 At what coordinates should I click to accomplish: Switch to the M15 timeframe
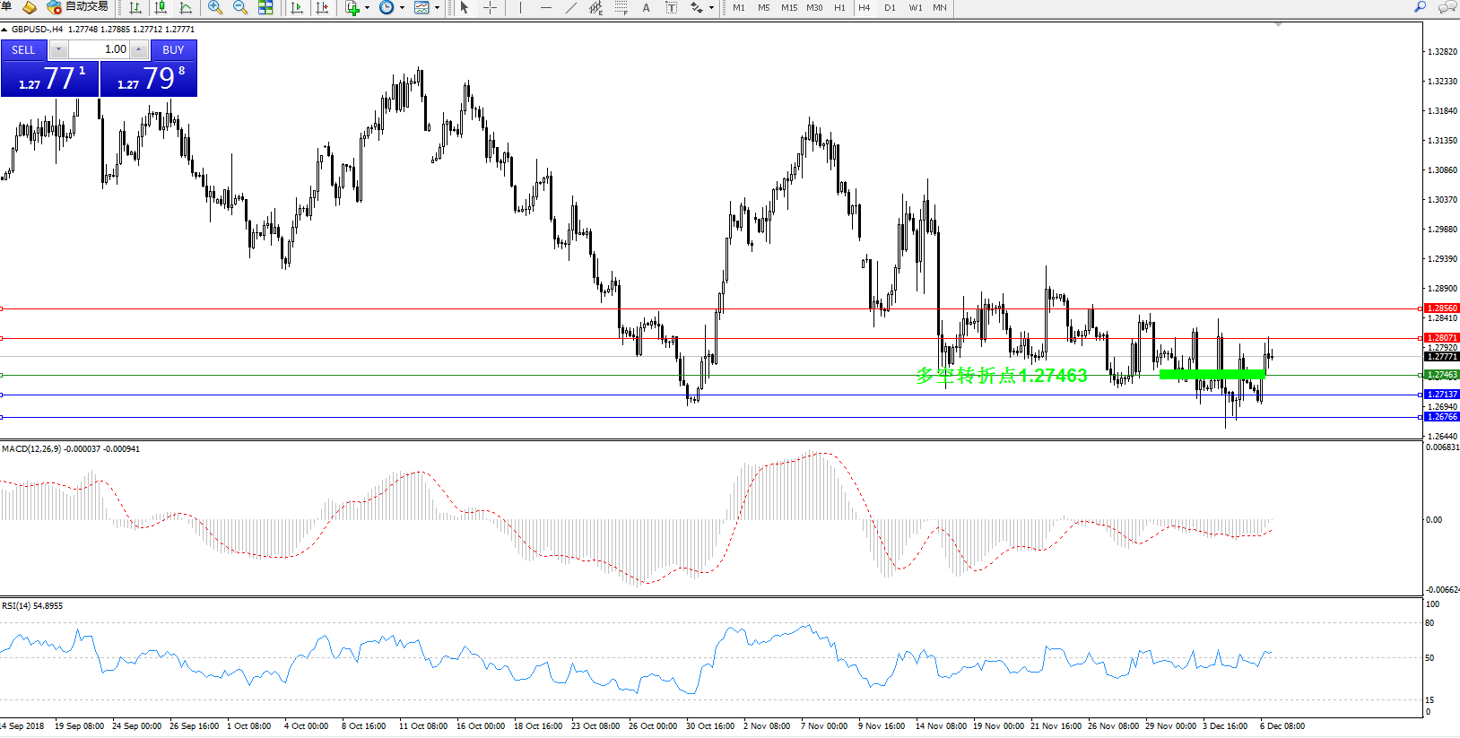coord(789,7)
